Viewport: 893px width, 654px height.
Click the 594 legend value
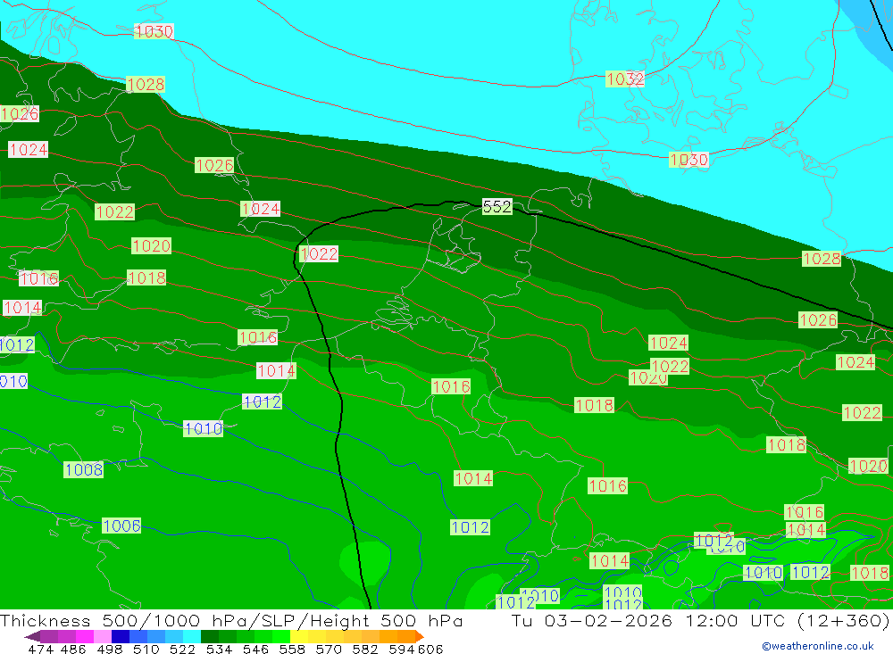tap(401, 649)
